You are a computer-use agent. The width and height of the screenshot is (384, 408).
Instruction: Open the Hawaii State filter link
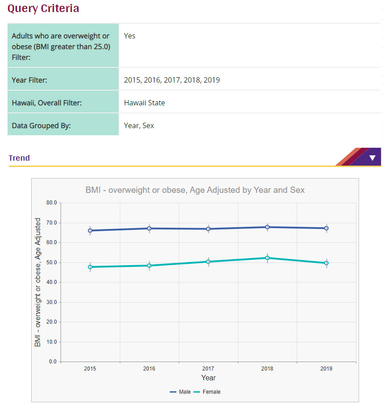[144, 102]
